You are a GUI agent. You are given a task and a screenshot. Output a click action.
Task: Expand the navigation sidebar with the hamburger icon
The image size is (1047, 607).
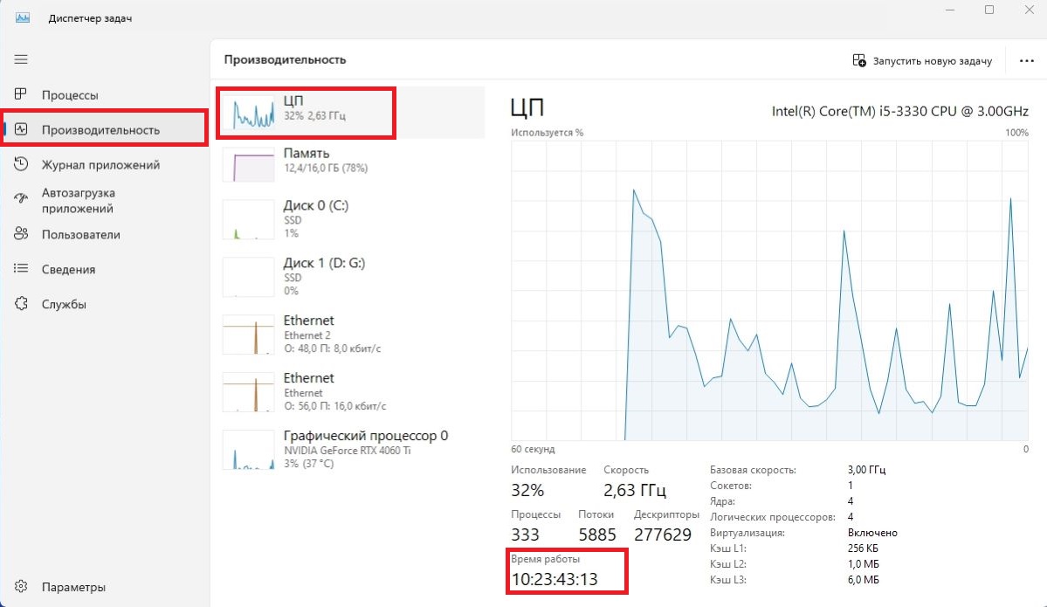21,59
